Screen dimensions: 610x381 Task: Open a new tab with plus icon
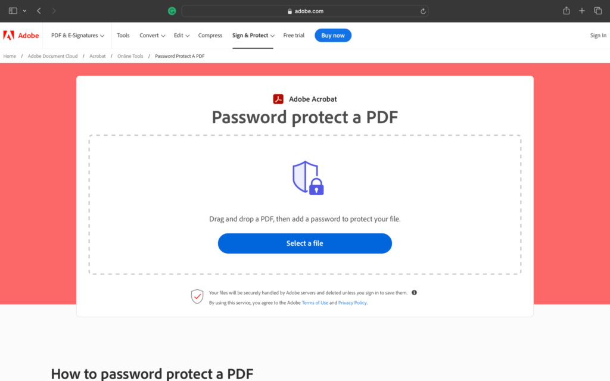582,11
